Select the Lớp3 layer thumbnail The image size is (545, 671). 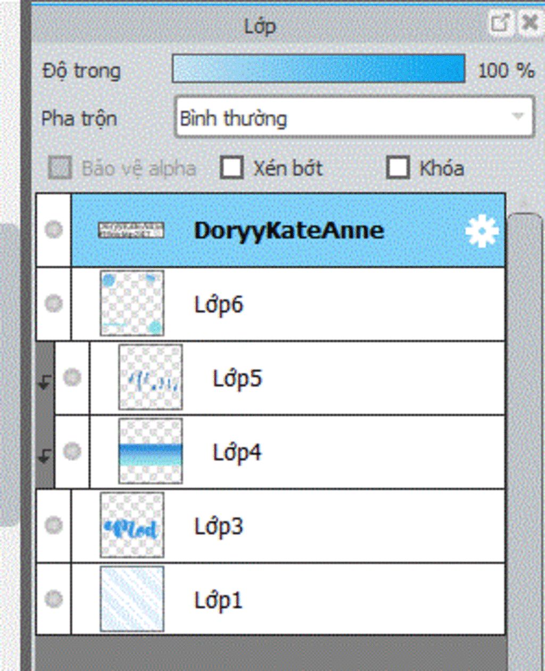click(132, 525)
